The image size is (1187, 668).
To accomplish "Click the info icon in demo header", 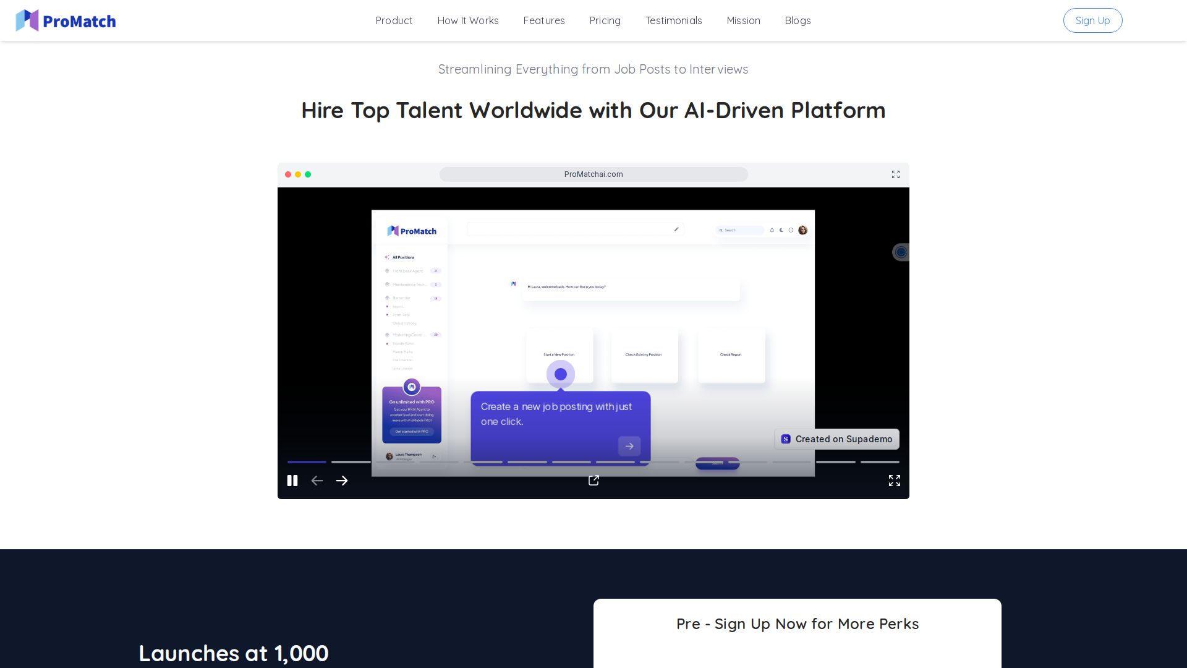I will pos(791,230).
